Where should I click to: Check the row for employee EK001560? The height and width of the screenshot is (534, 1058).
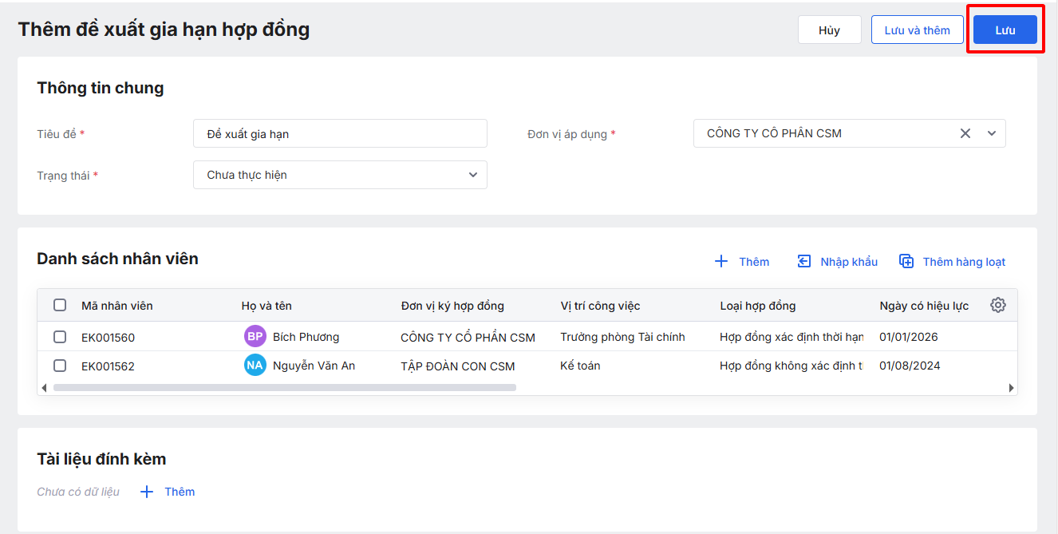60,337
